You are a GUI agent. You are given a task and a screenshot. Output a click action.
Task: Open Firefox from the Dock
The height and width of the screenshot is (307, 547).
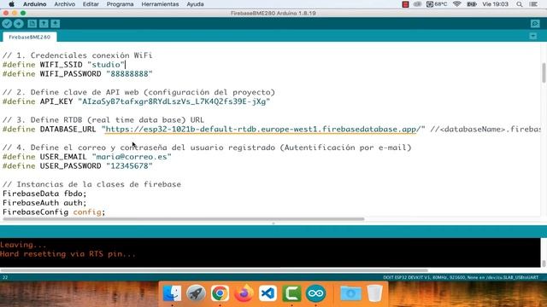pos(244,293)
